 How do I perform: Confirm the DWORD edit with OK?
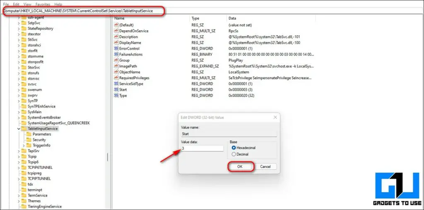(x=240, y=167)
